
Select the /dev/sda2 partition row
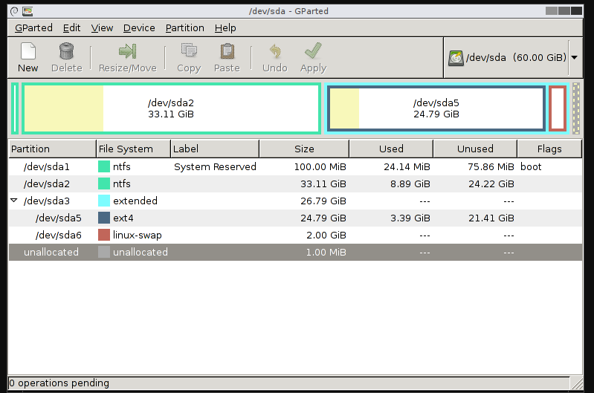tap(295, 183)
